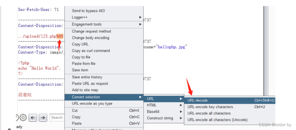Choose URL-decode option
The height and width of the screenshot is (130, 296).
point(230,101)
